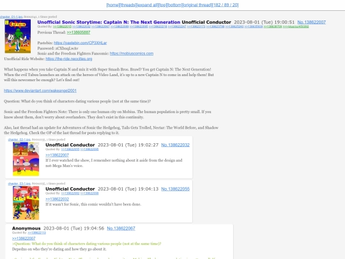Click the [expand all] link
345x259 pixels.
click(147, 5)
